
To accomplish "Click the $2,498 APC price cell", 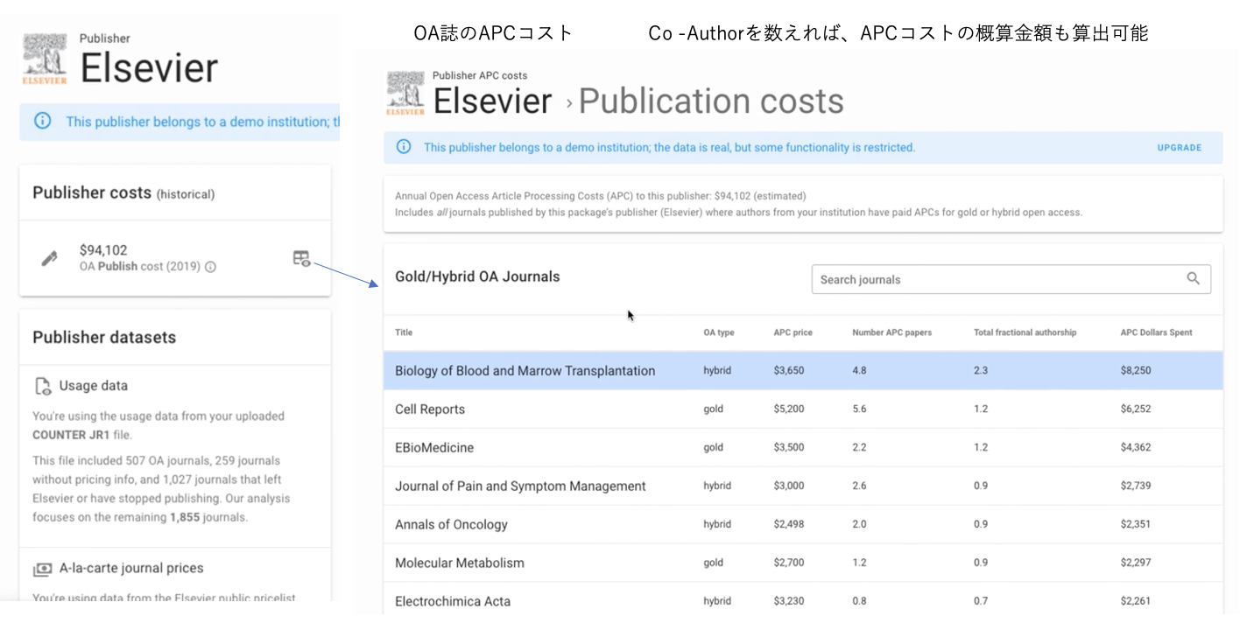I will [x=789, y=525].
